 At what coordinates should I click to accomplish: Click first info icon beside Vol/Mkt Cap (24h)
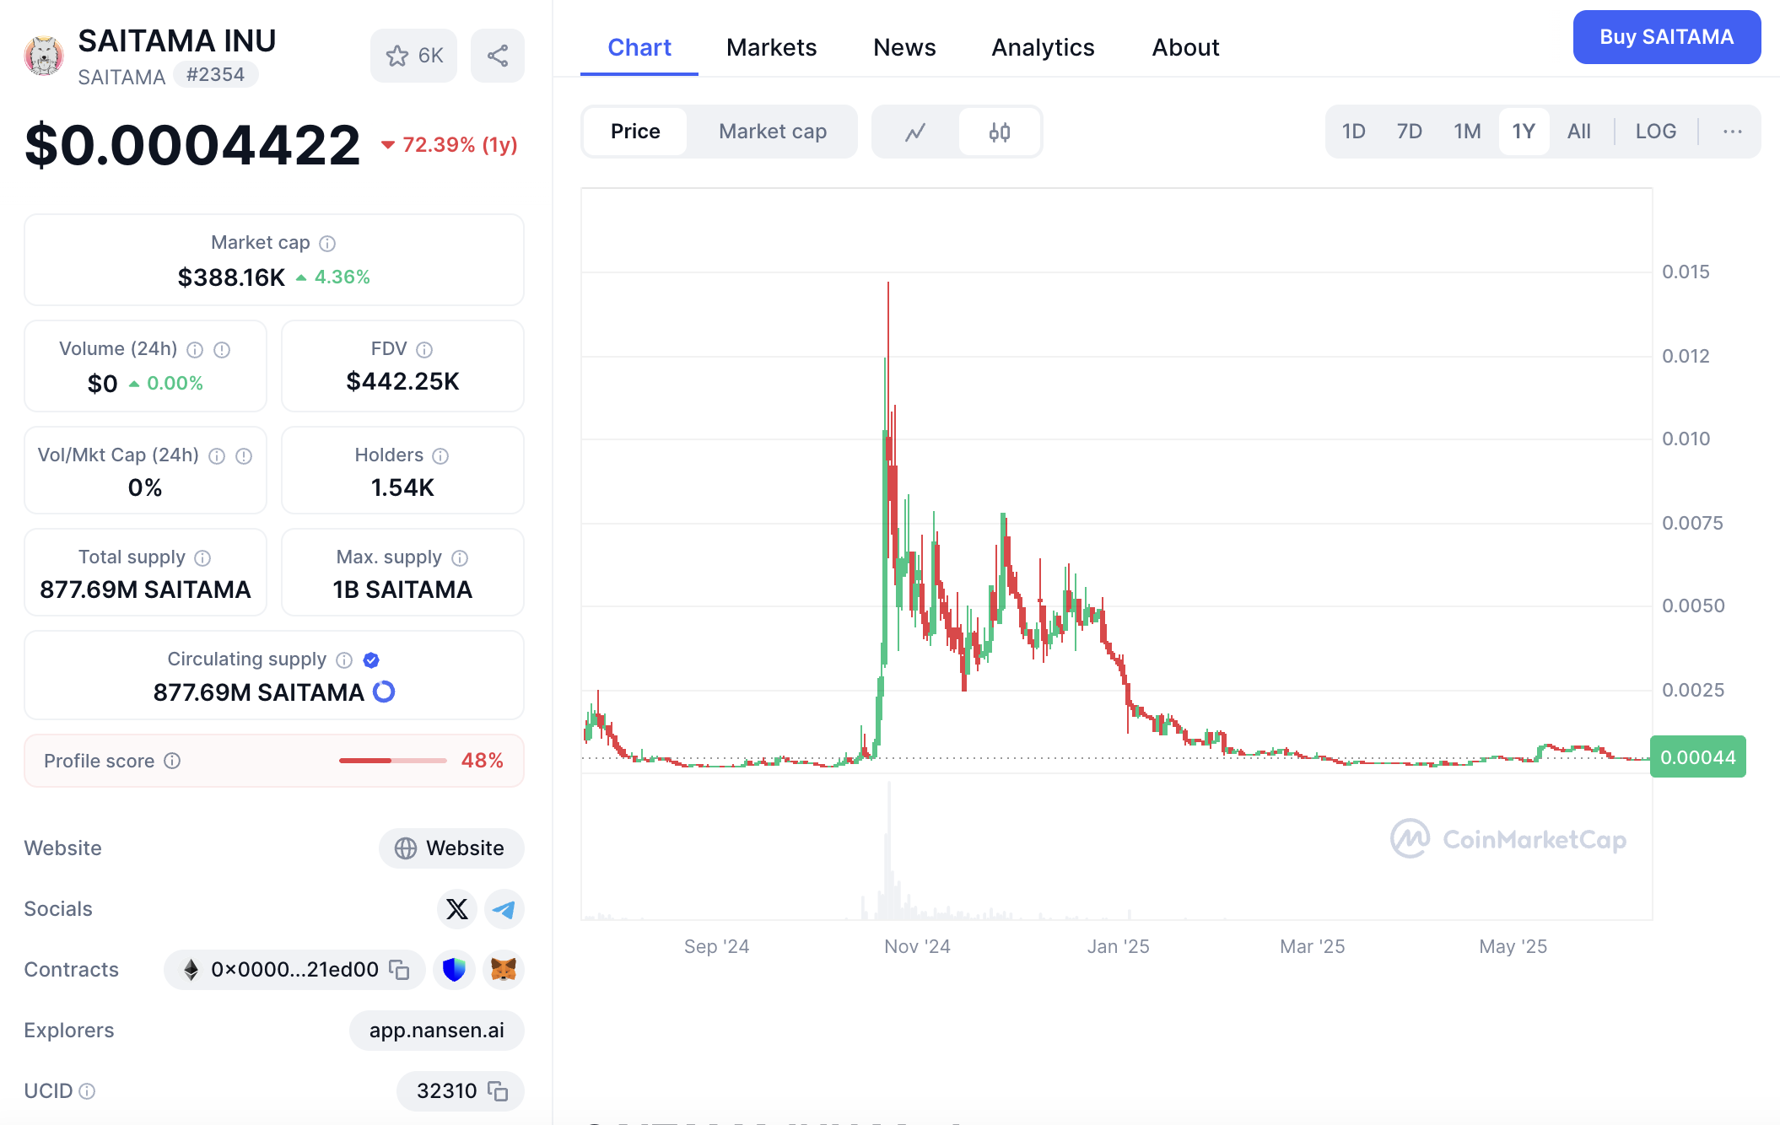[x=217, y=456]
